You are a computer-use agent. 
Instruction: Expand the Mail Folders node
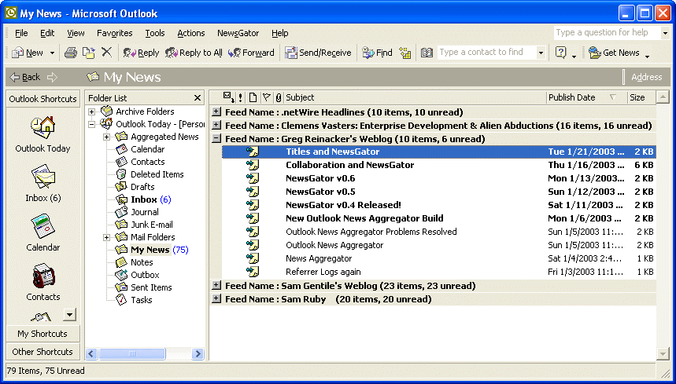tap(106, 237)
